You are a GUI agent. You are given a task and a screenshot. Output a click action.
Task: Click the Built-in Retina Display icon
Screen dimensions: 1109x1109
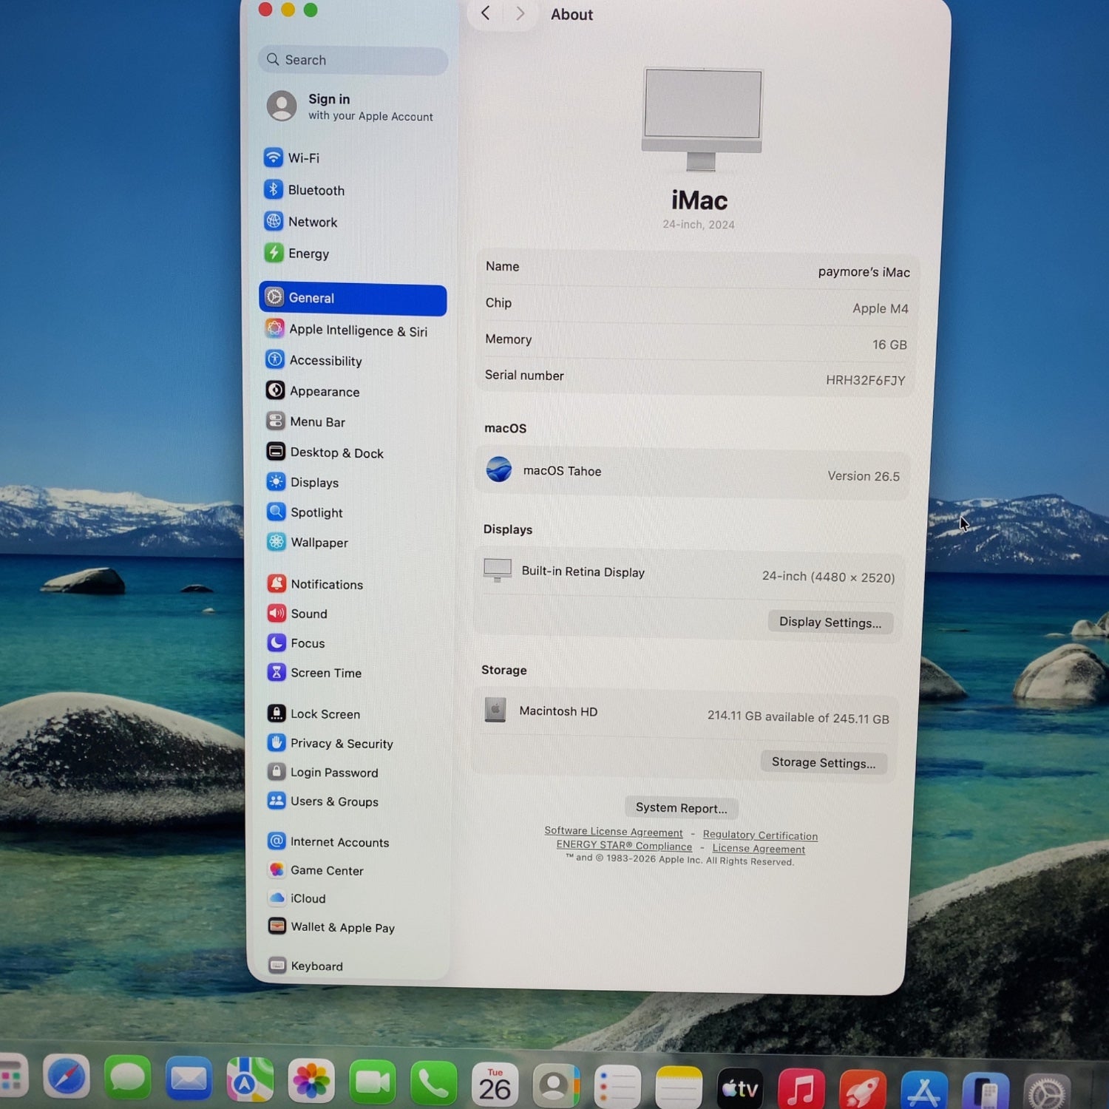click(x=498, y=570)
